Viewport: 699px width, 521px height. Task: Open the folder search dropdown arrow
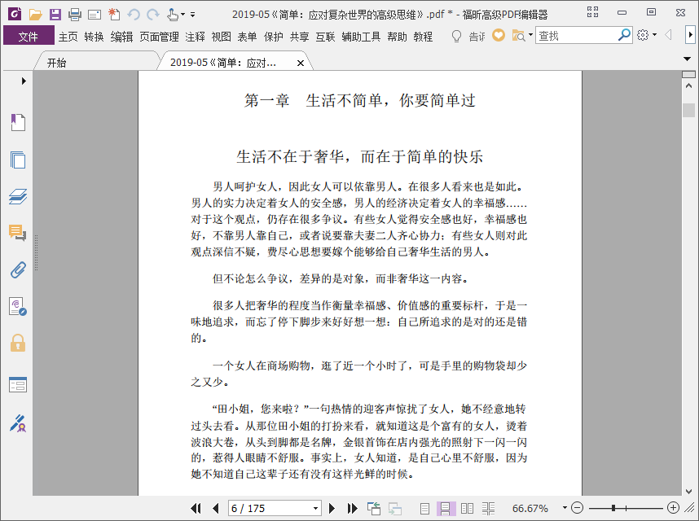[530, 35]
